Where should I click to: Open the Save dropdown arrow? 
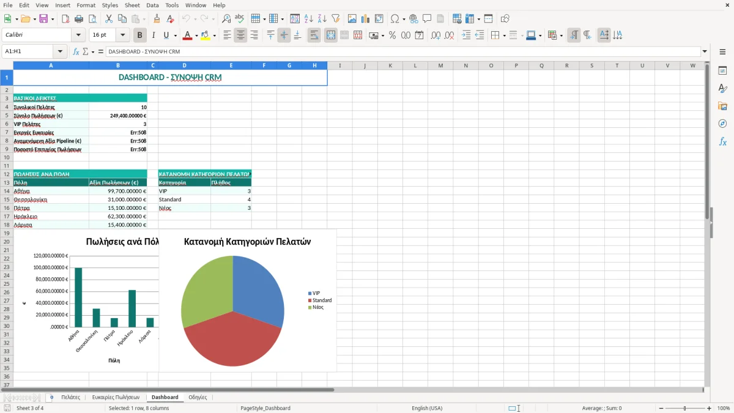pos(53,19)
